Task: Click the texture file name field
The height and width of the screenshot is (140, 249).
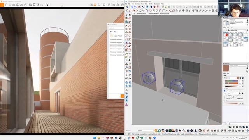Action: pyautogui.click(x=231, y=93)
